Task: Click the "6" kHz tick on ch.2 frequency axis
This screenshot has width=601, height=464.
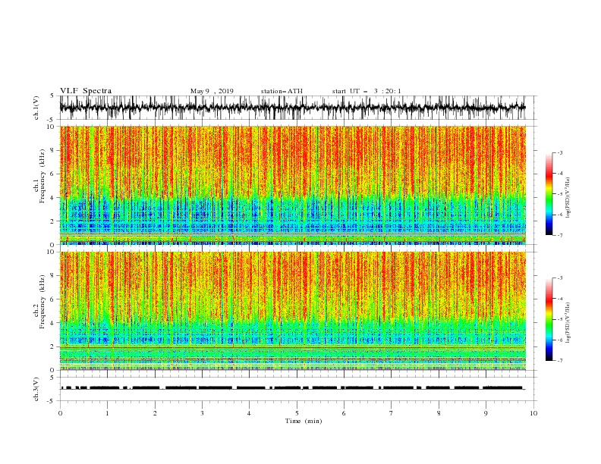Action: (x=52, y=299)
